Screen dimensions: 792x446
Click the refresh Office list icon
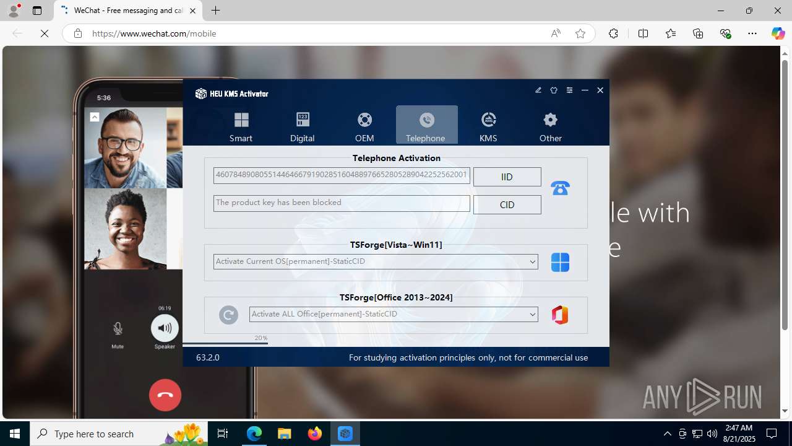coord(228,315)
